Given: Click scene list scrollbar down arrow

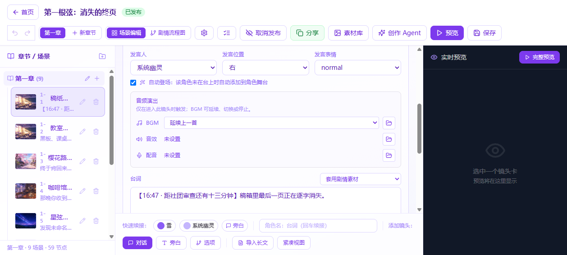Looking at the screenshot, I should (112, 237).
